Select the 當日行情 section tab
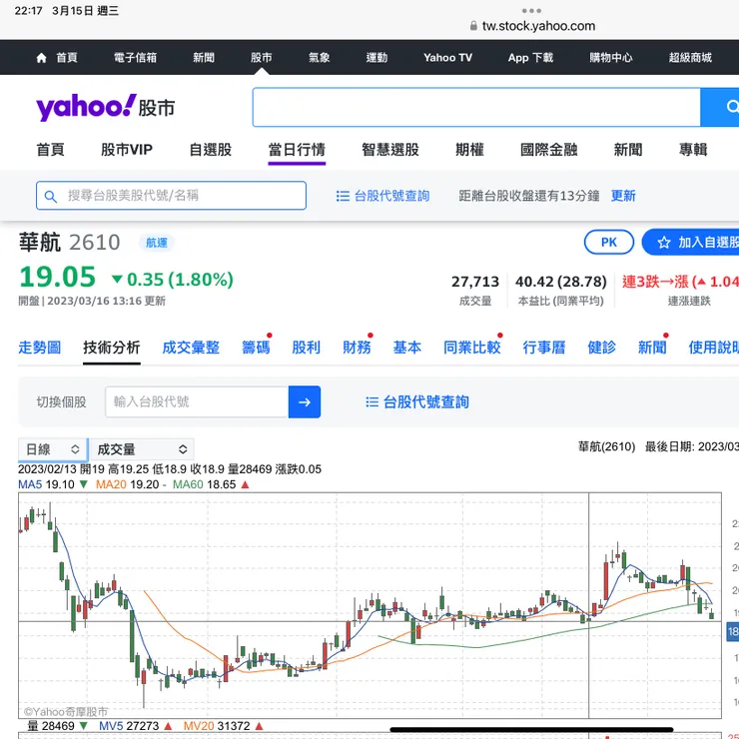 (x=297, y=150)
